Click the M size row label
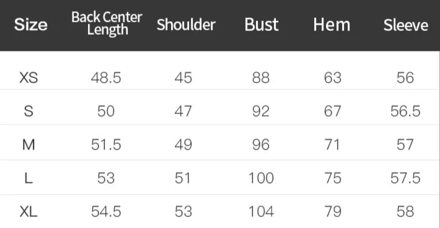440x228 pixels. coord(29,145)
